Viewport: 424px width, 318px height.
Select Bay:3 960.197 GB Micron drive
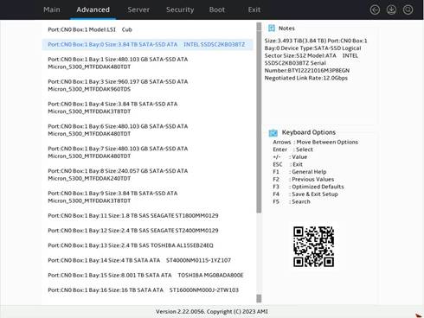118,86
